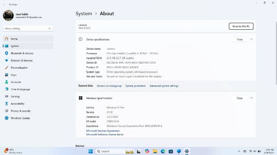Select the Processor value text
The height and width of the screenshot is (155, 277).
(x=132, y=54)
